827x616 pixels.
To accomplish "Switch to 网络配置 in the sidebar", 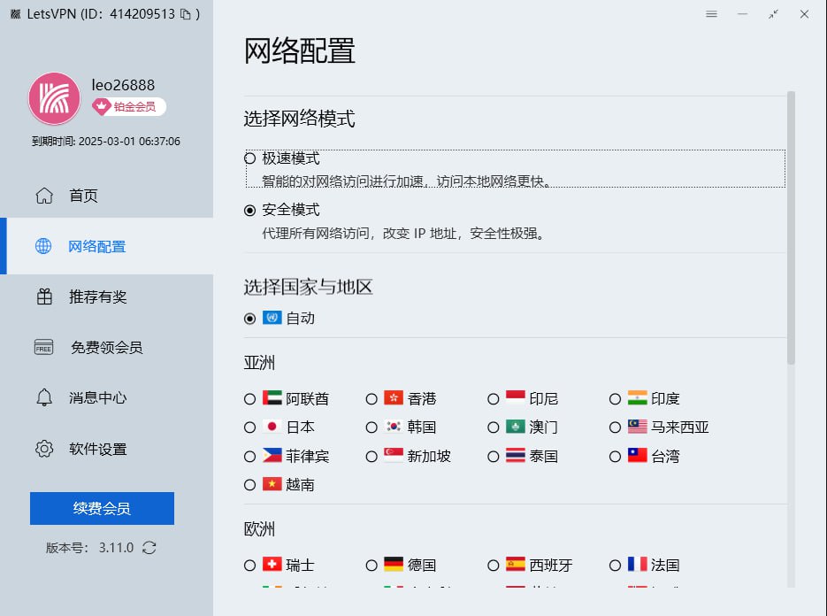I will 96,246.
